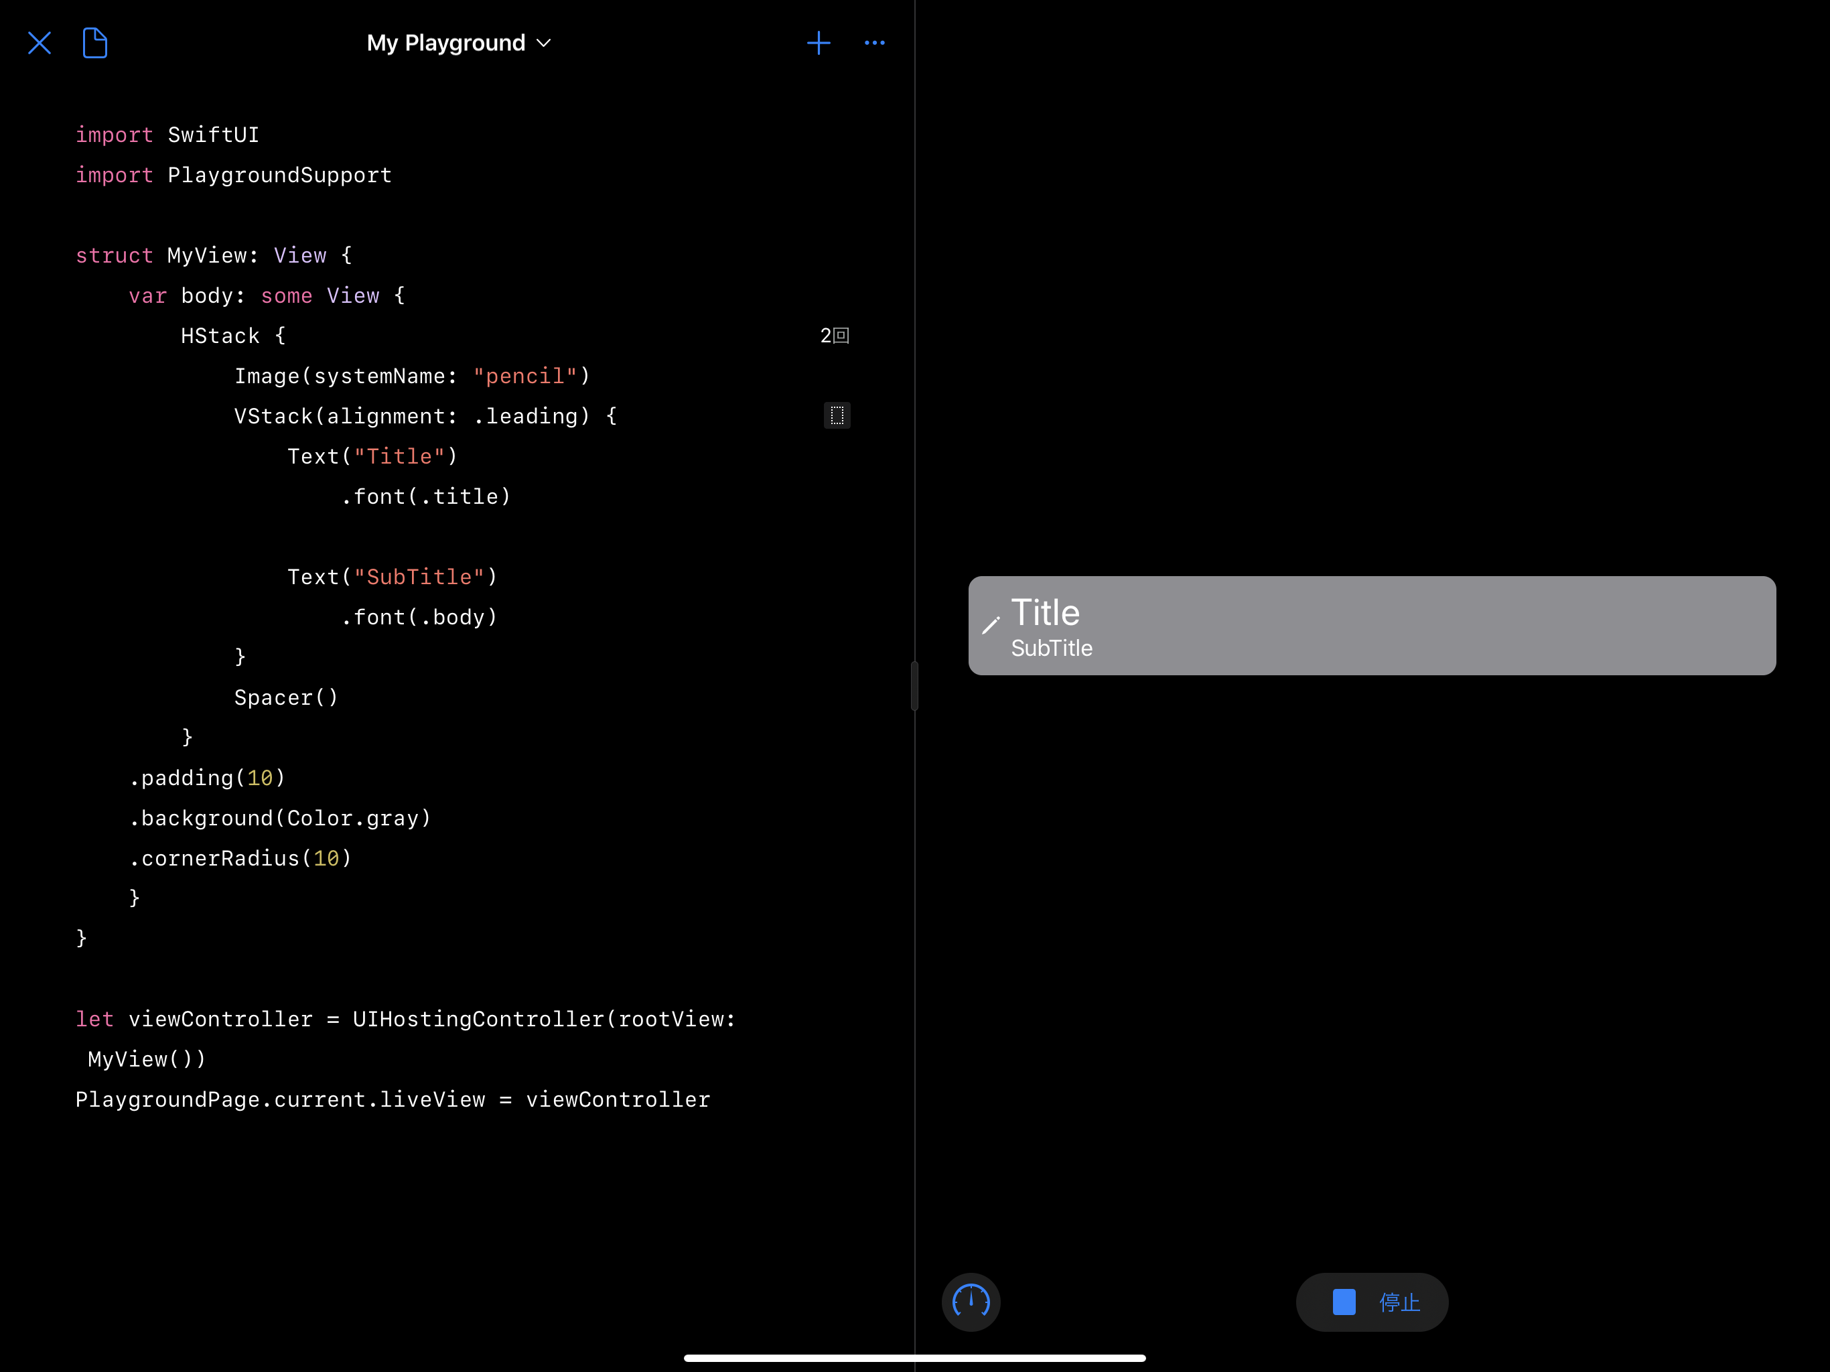Click the 'MyView())' continuation line
This screenshot has height=1372, width=1830.
[147, 1059]
